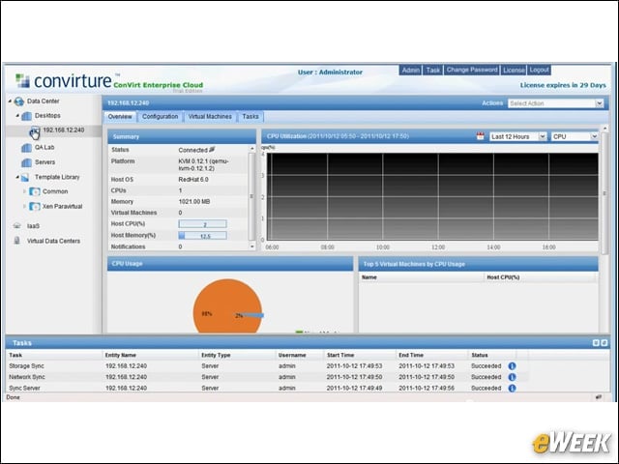Screen dimensions: 619x464
Task: Click the Admin button
Action: tap(410, 71)
